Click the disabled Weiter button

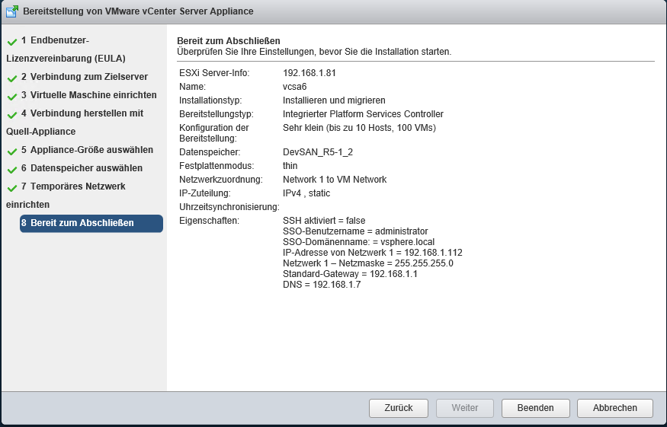click(465, 408)
